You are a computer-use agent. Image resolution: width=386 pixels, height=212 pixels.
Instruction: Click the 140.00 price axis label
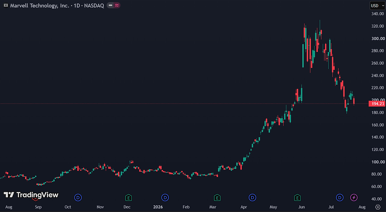378,137
